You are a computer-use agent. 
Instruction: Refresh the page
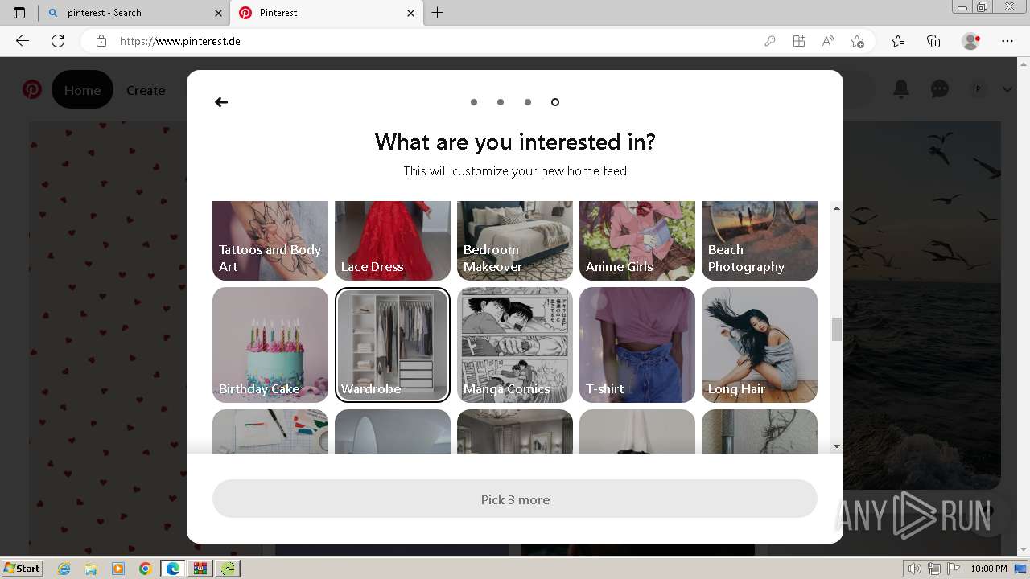click(58, 41)
